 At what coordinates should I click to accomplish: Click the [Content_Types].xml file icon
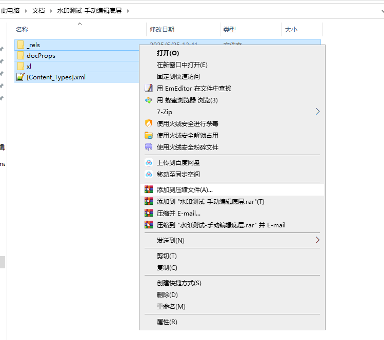tap(21, 77)
